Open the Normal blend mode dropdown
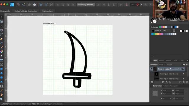 (x=174, y=64)
